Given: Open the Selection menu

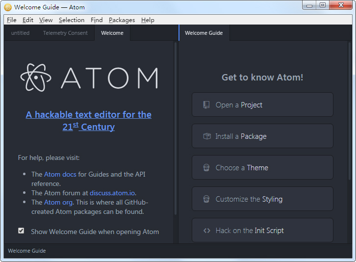Looking at the screenshot, I should (72, 20).
